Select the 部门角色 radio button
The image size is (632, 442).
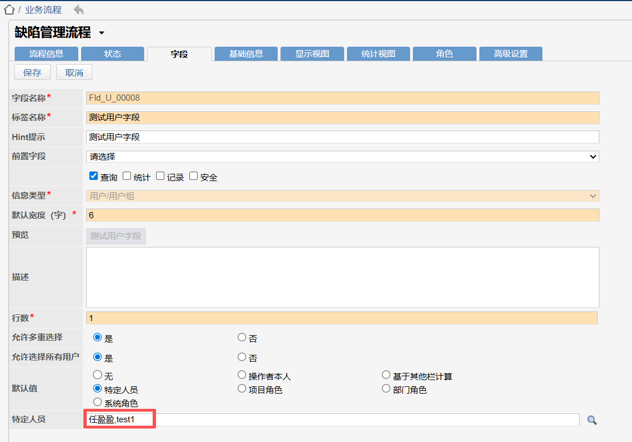pyautogui.click(x=386, y=389)
